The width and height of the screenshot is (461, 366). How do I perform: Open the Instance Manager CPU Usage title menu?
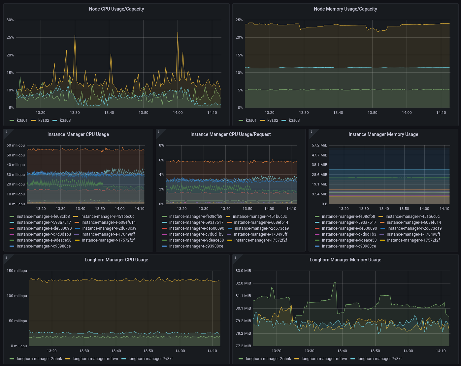pyautogui.click(x=78, y=134)
